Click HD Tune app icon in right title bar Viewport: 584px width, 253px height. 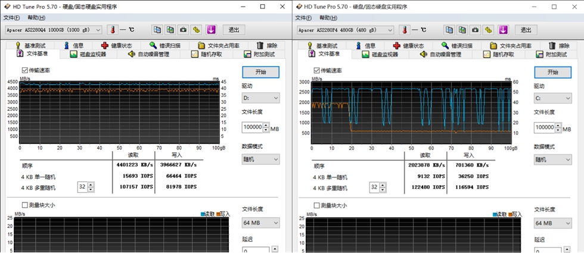(x=299, y=7)
